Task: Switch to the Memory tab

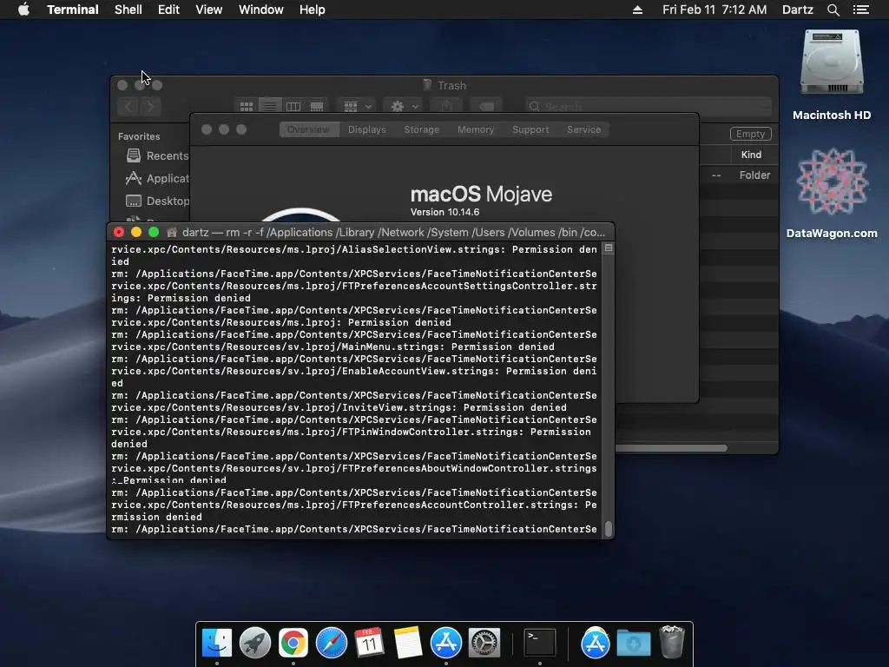Action: (x=476, y=129)
